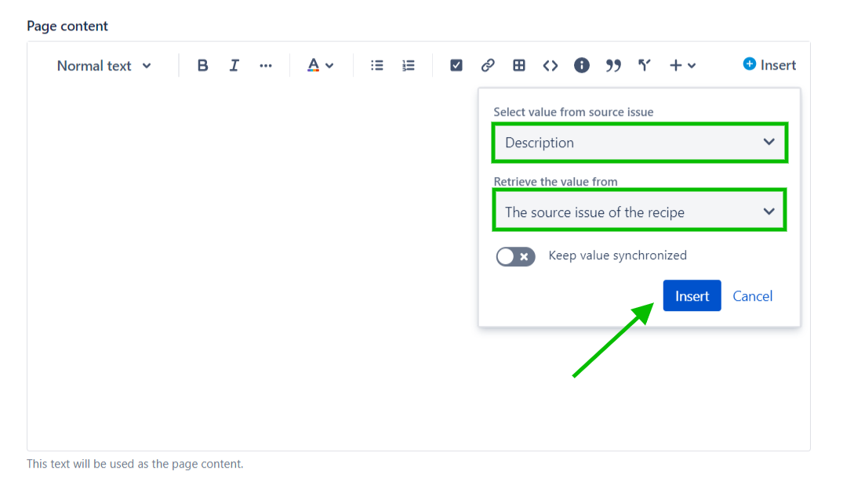Click Cancel in the popup

pos(752,296)
